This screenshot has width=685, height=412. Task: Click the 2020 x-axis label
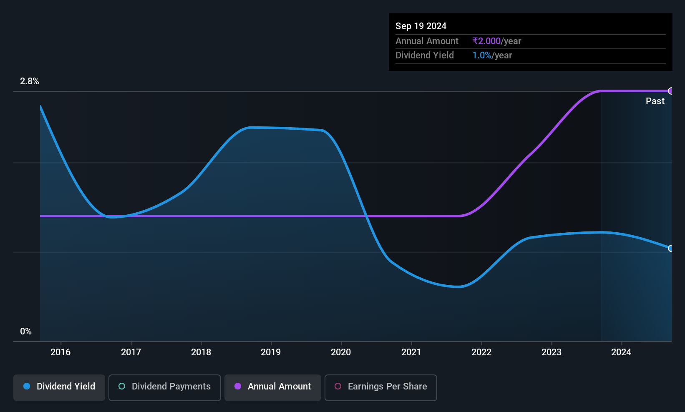click(x=341, y=352)
